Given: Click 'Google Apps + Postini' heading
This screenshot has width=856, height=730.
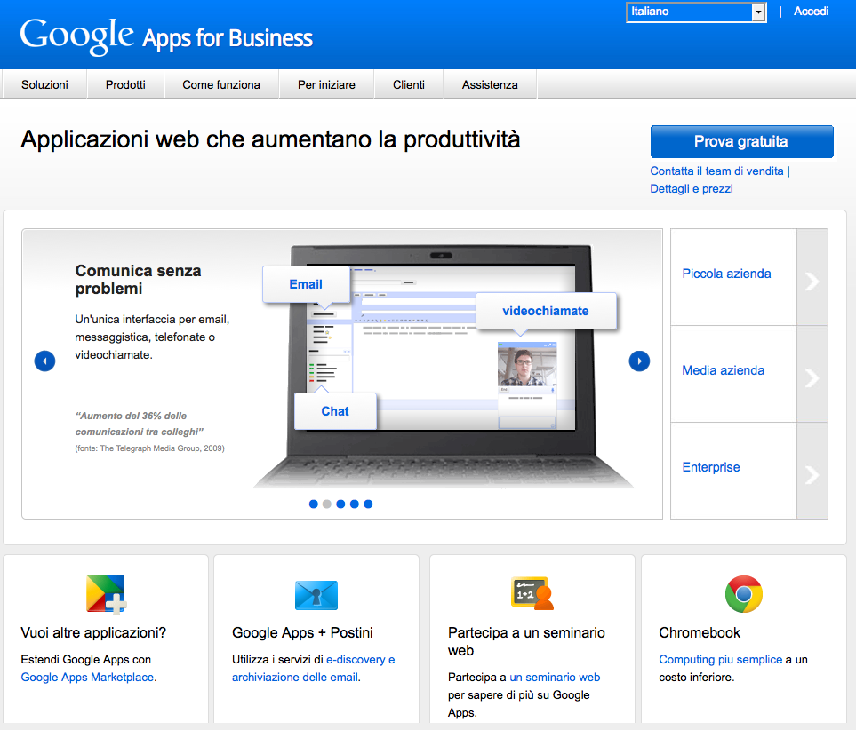Looking at the screenshot, I should [x=302, y=633].
